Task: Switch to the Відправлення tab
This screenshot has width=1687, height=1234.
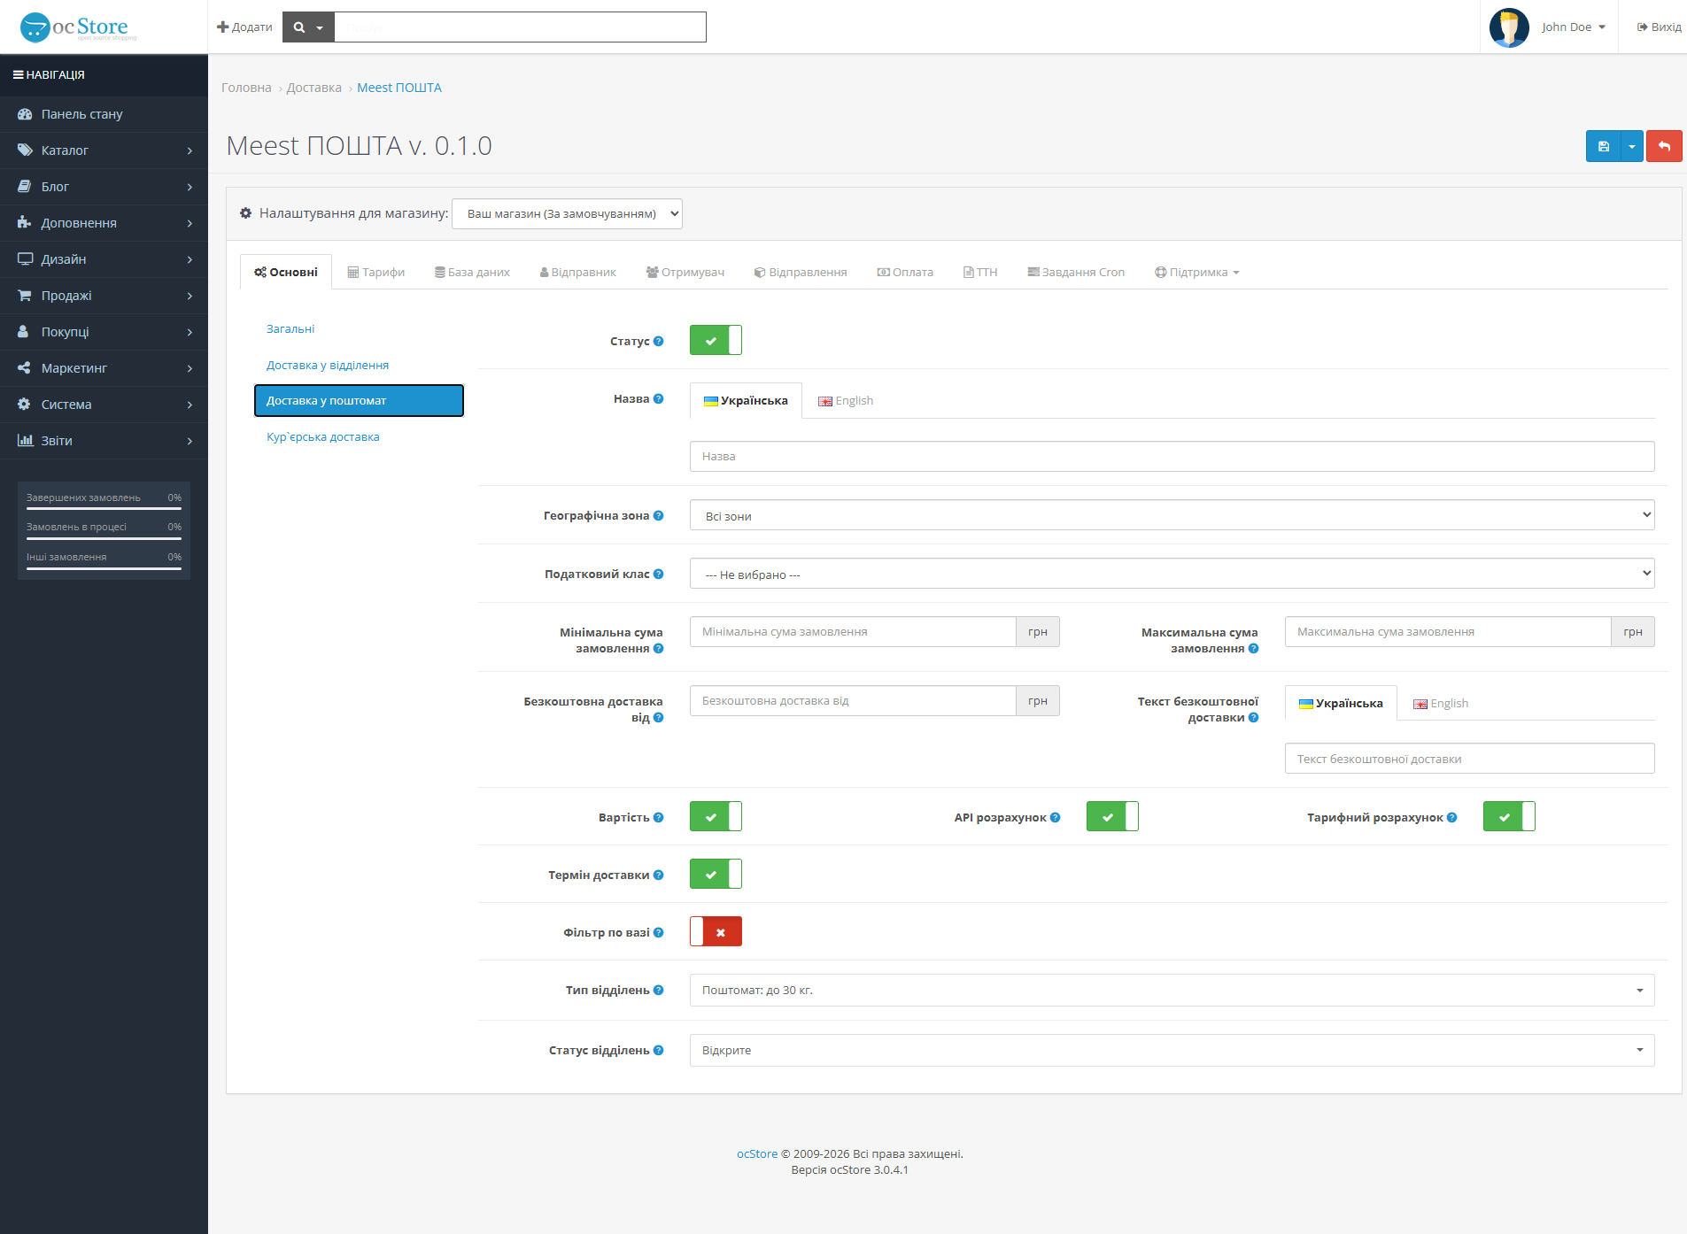Action: click(801, 272)
